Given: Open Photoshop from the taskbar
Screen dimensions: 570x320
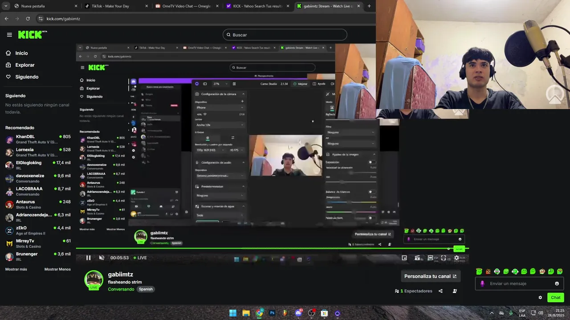Looking at the screenshot, I should click(x=272, y=313).
